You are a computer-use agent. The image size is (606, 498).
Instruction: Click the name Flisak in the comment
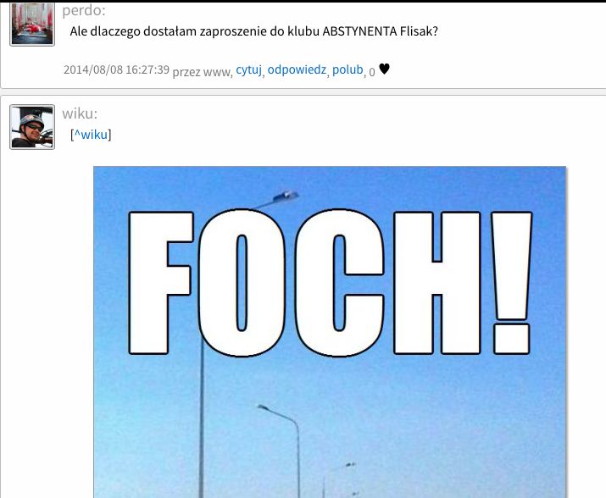click(419, 31)
